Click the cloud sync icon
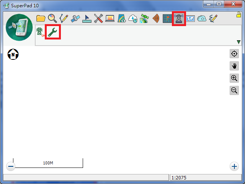 click(202, 18)
